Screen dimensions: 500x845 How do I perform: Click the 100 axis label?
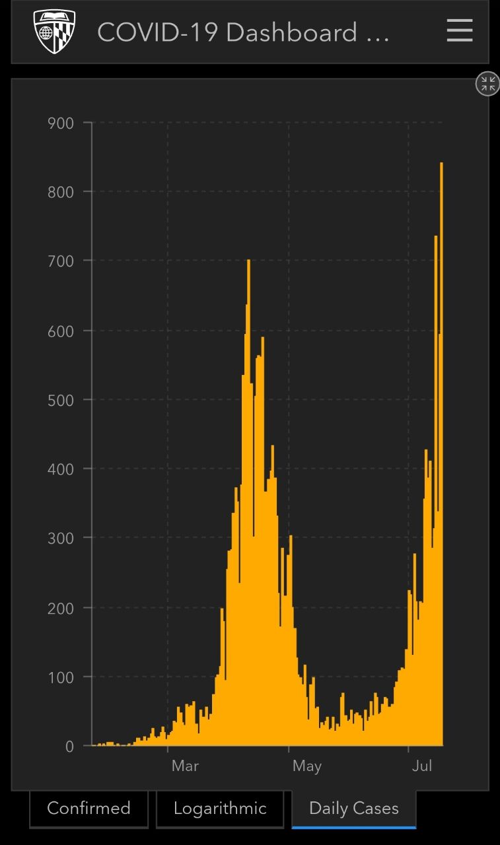[x=61, y=677]
